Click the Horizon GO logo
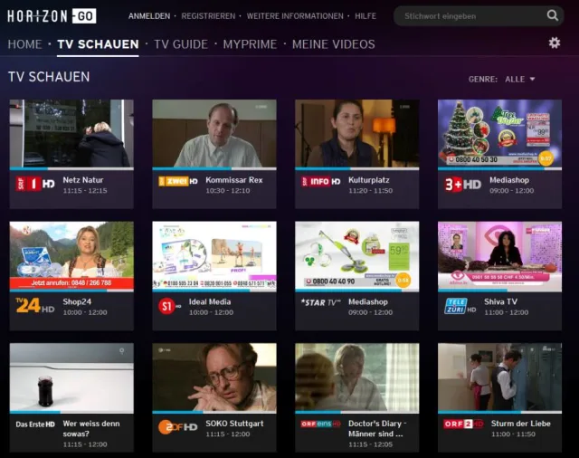The width and height of the screenshot is (579, 458). coord(52,15)
